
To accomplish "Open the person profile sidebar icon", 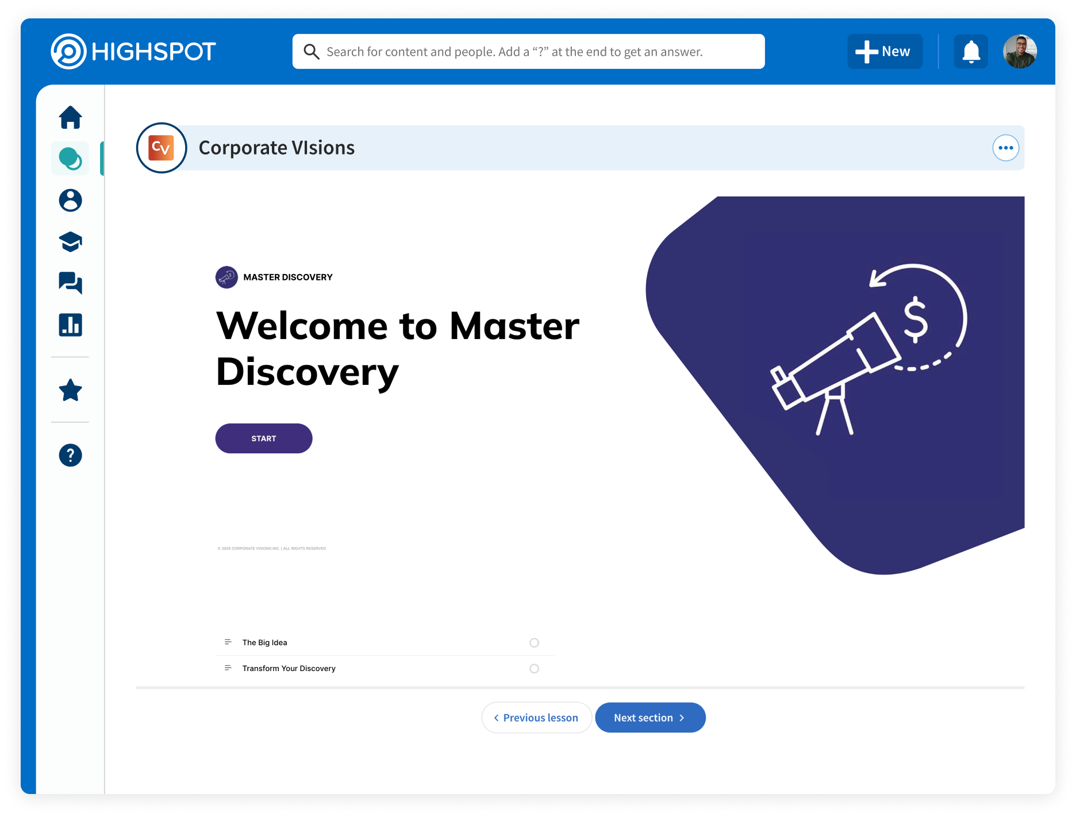I will tap(70, 201).
